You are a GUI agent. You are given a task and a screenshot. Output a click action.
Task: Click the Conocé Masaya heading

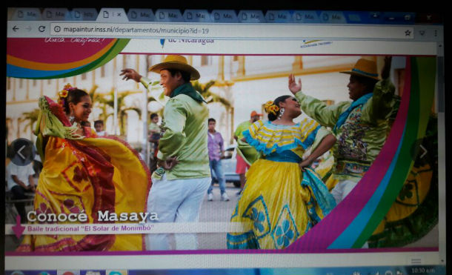tap(92, 216)
